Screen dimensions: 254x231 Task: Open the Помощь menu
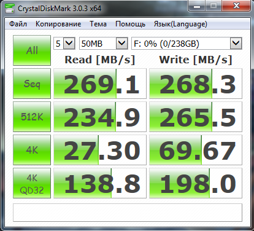point(130,24)
